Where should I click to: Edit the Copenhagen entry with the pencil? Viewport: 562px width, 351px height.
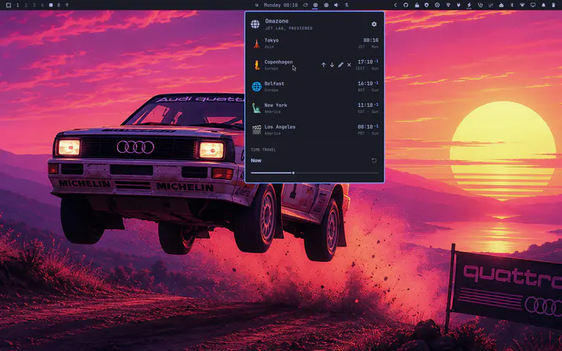pos(340,65)
